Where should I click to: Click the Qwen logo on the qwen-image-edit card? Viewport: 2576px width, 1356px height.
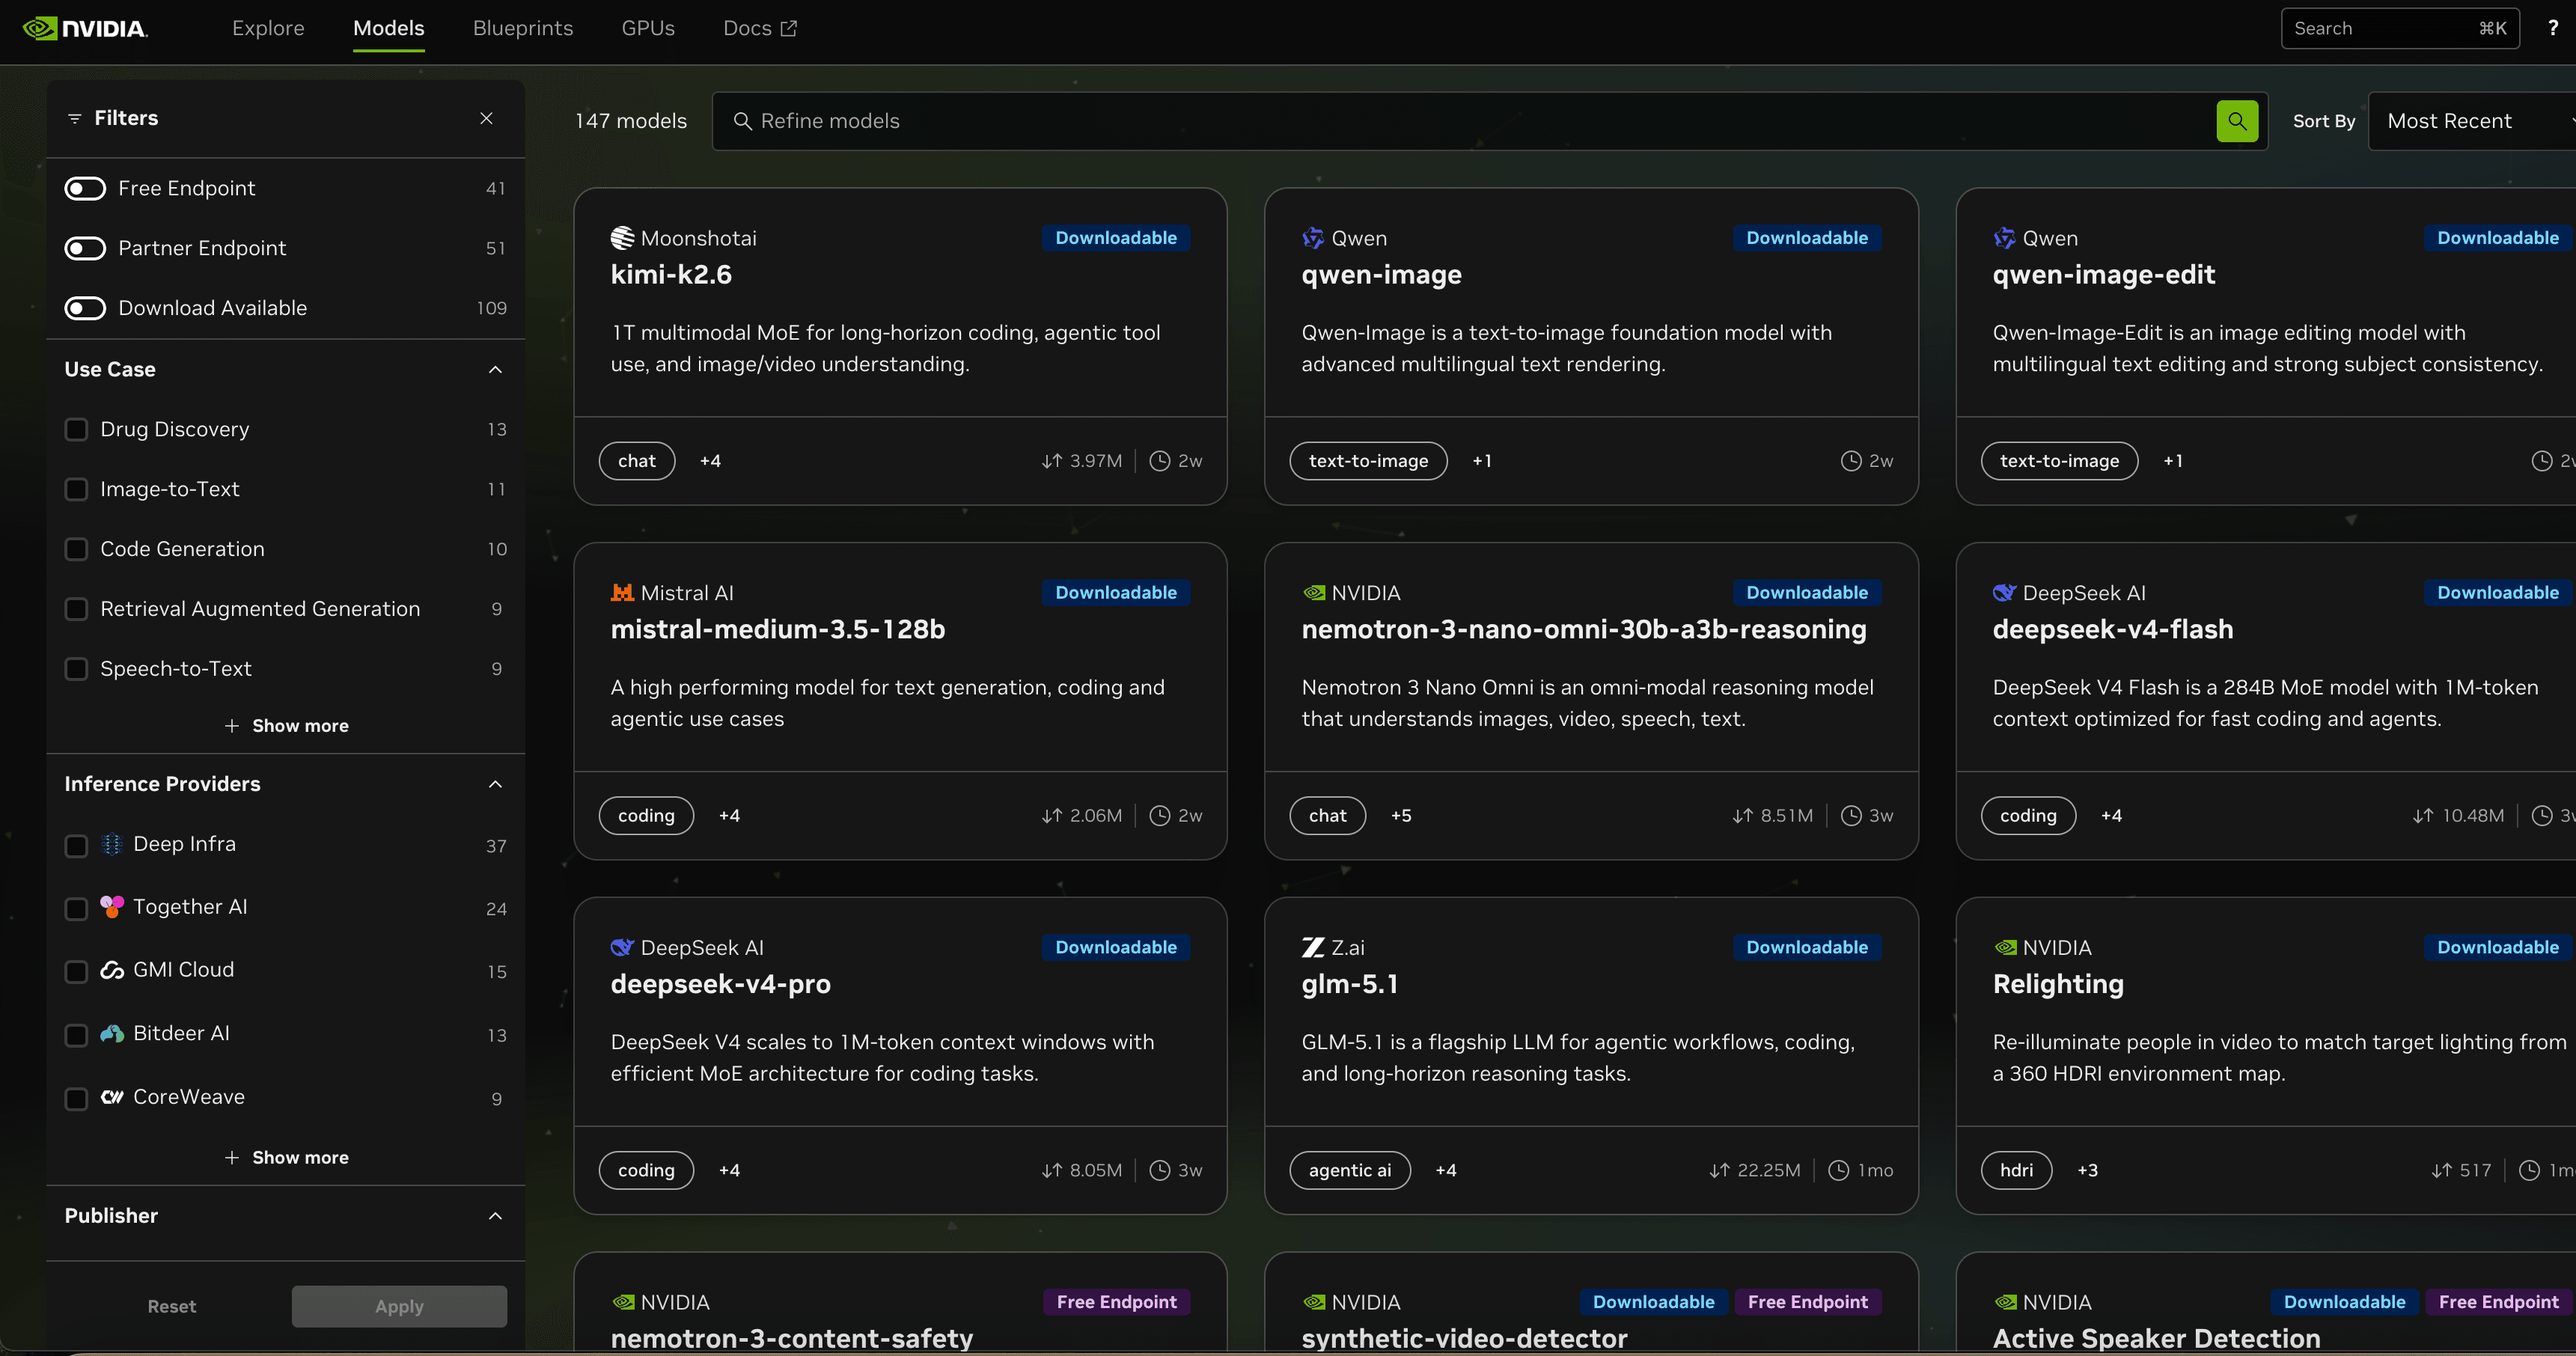(2004, 238)
